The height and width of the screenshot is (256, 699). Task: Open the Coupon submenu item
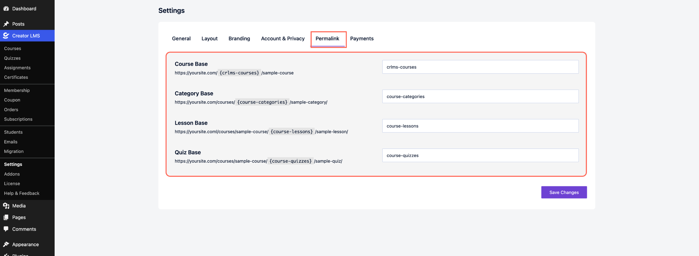[12, 100]
